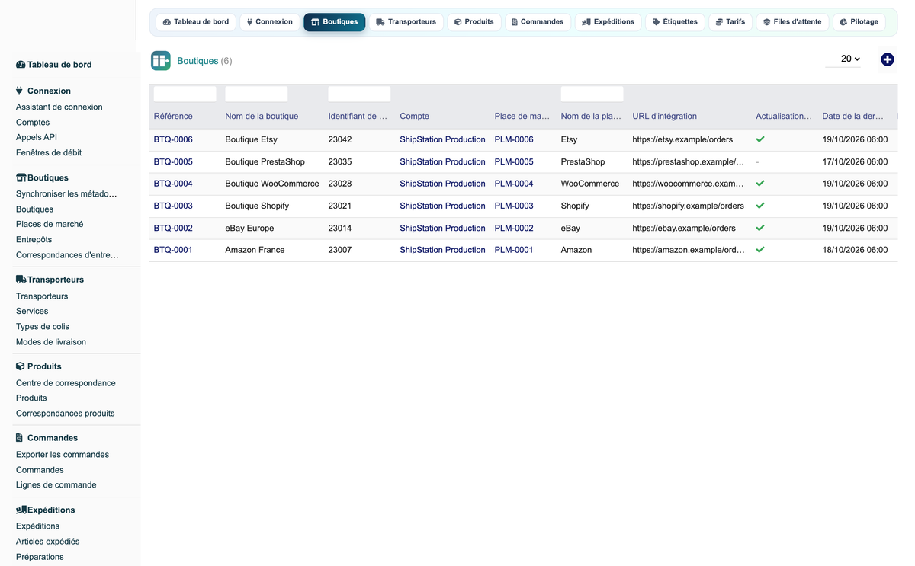Open Assistant de connexion in sidebar
Viewport: 915px width, 566px height.
(59, 107)
